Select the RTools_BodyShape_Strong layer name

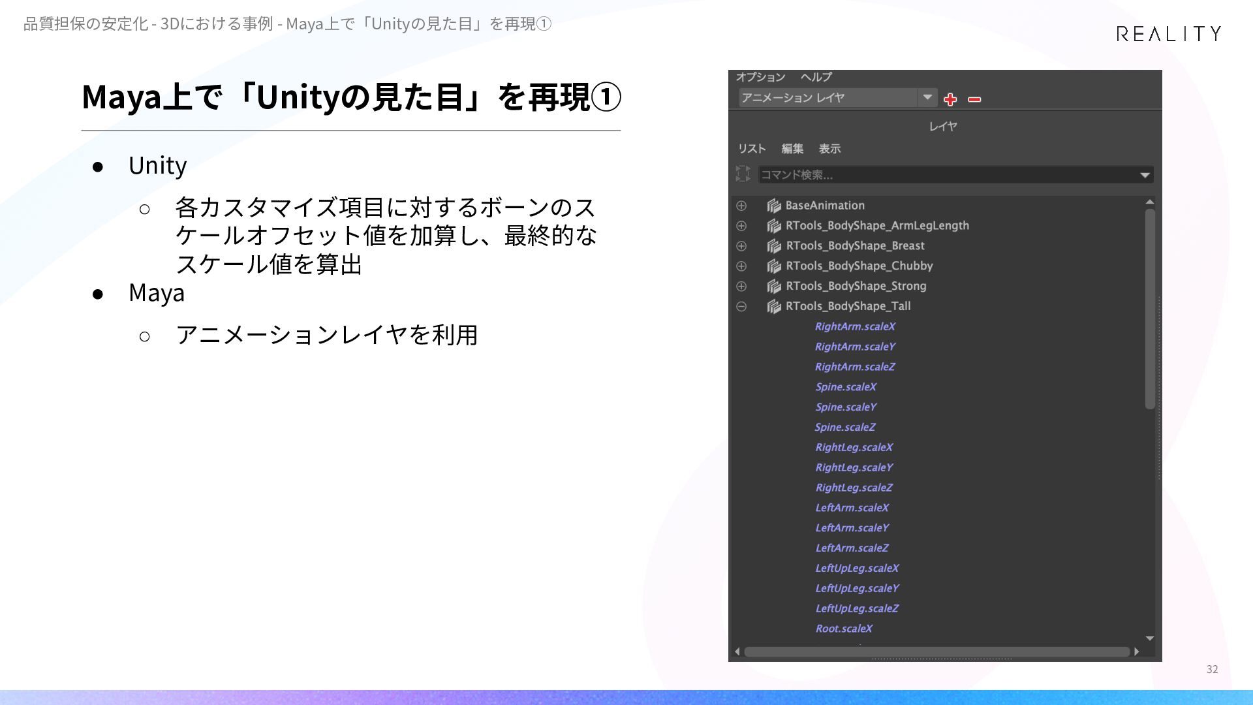click(856, 287)
